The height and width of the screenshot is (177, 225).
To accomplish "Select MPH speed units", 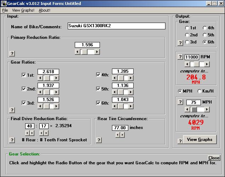I will tap(180, 91).
